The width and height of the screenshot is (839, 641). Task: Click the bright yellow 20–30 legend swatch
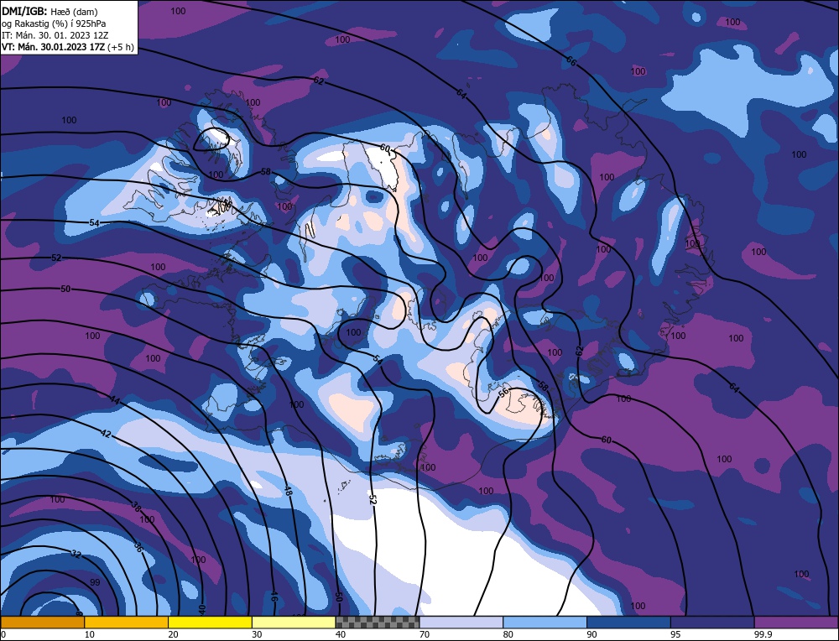pyautogui.click(x=210, y=623)
